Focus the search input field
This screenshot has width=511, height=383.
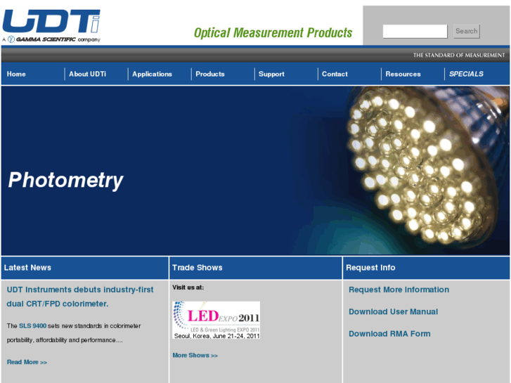[415, 32]
